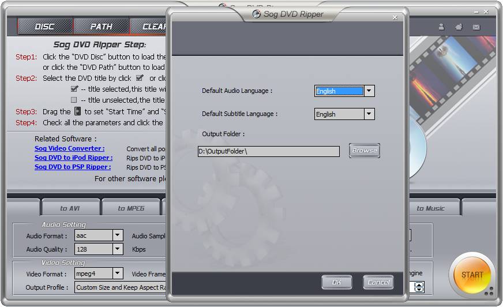Click the home icon in main window
The height and width of the screenshot is (307, 503).
[459, 27]
